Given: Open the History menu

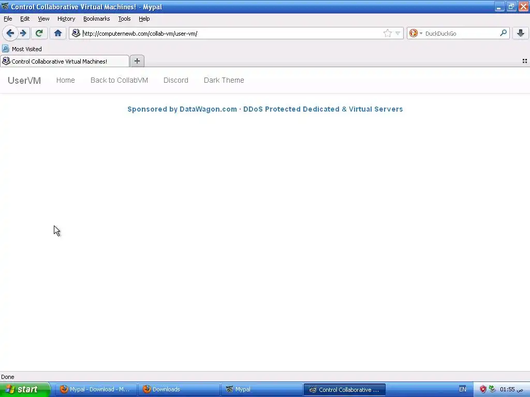Looking at the screenshot, I should click(66, 19).
